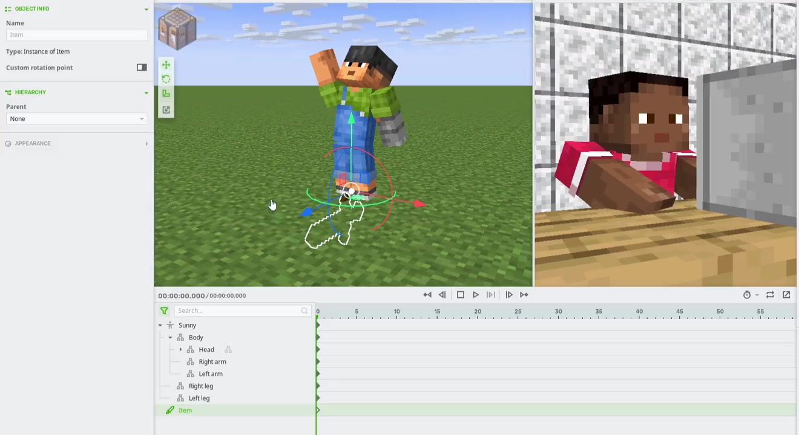Jump to first keyframe button
The height and width of the screenshot is (435, 799).
(x=427, y=295)
